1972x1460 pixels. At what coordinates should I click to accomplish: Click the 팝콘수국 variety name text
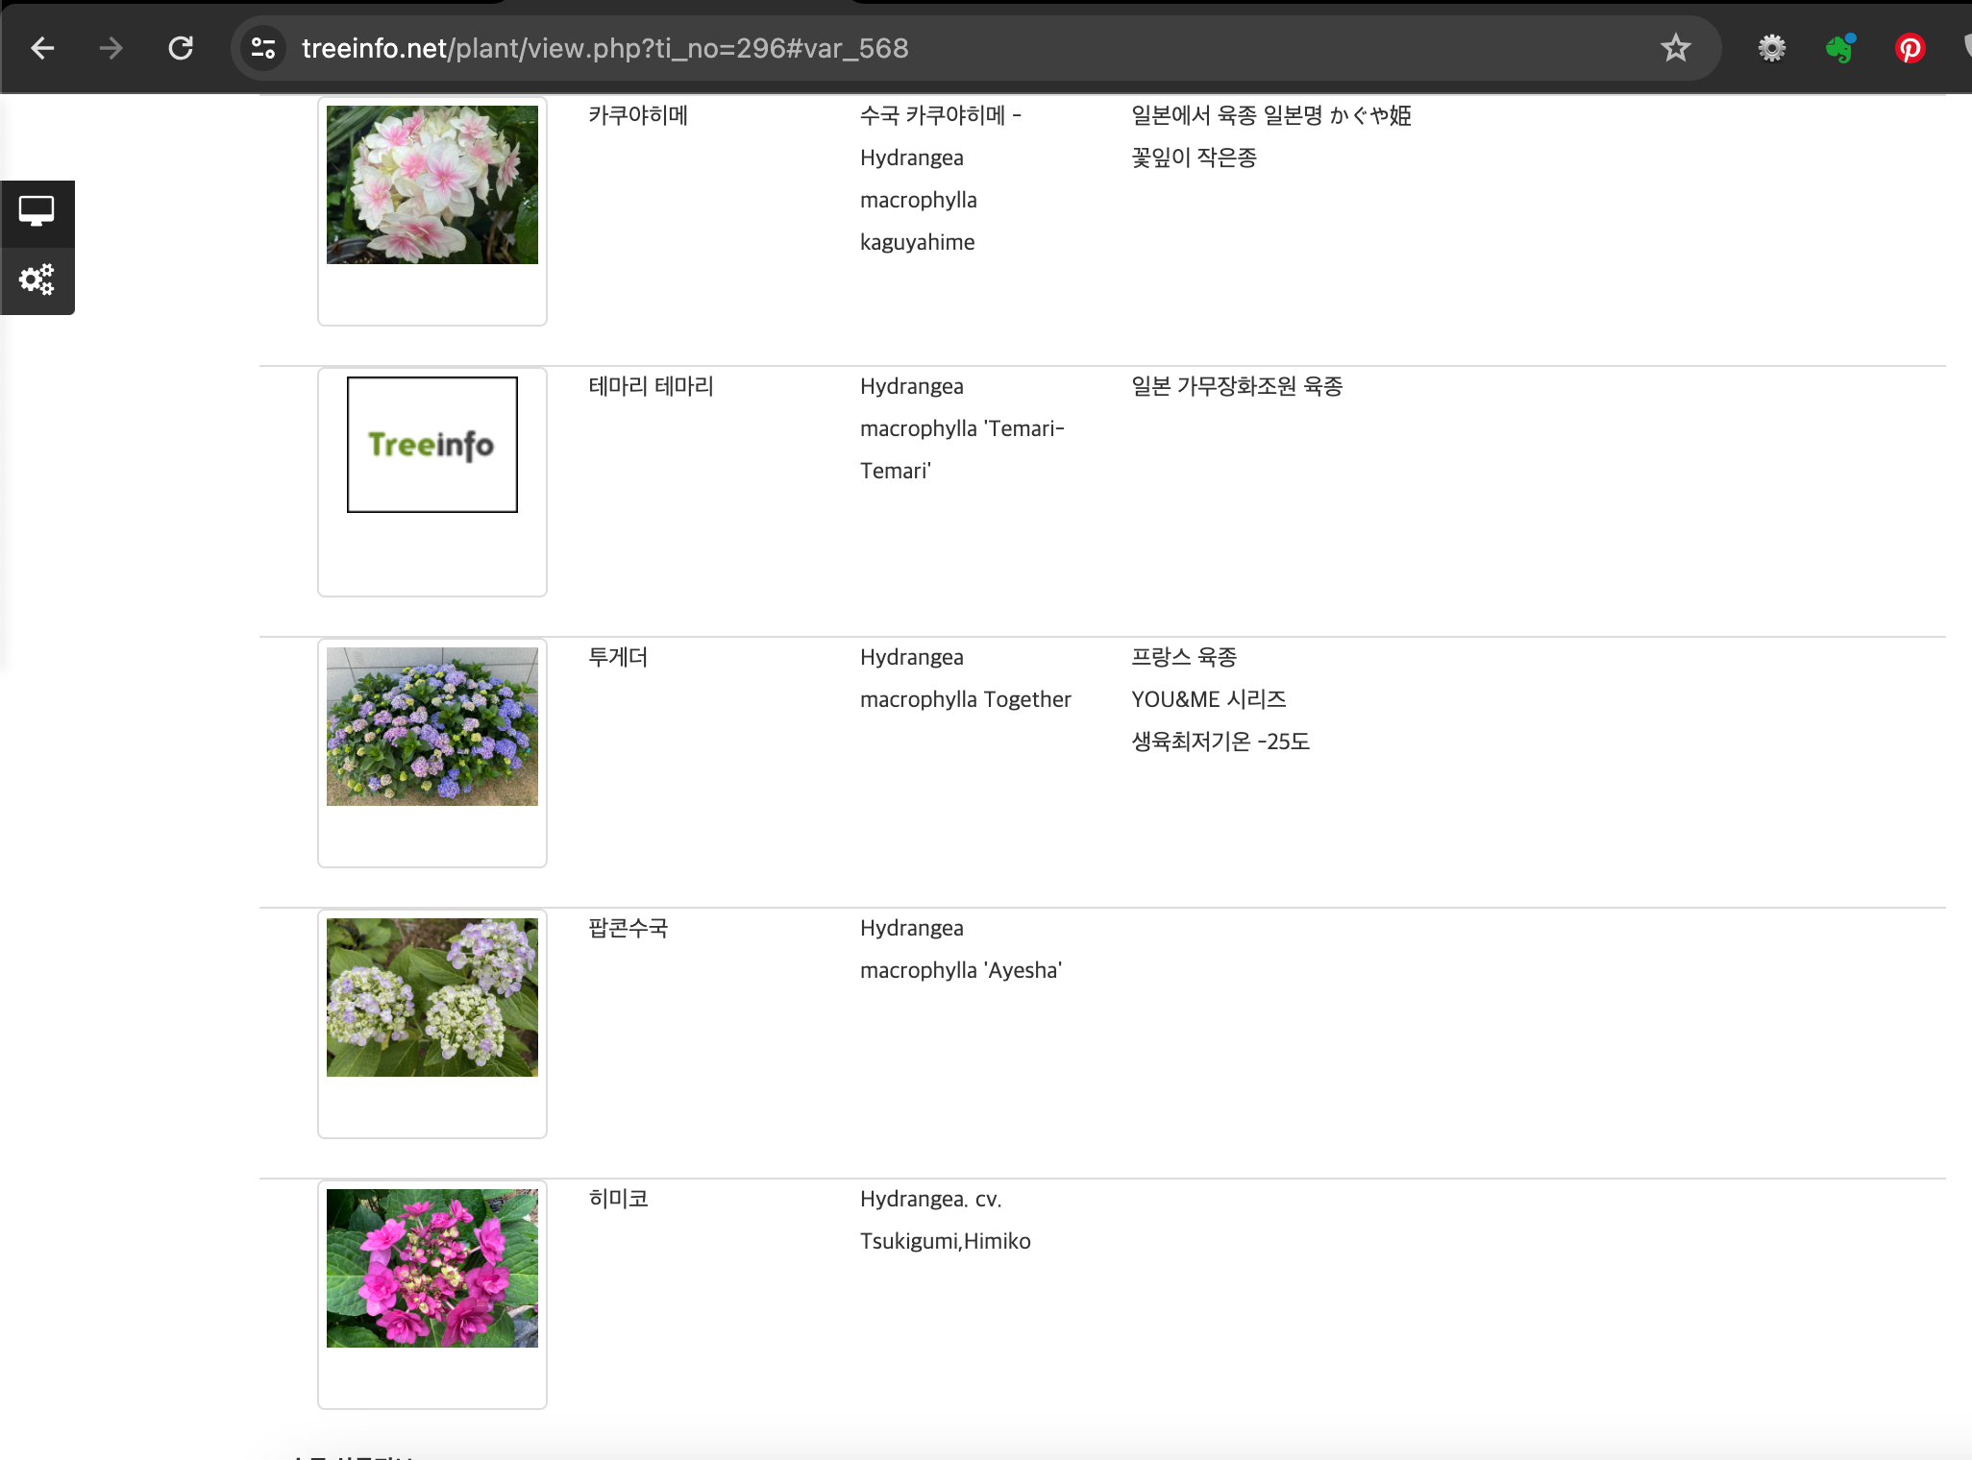[x=628, y=928]
